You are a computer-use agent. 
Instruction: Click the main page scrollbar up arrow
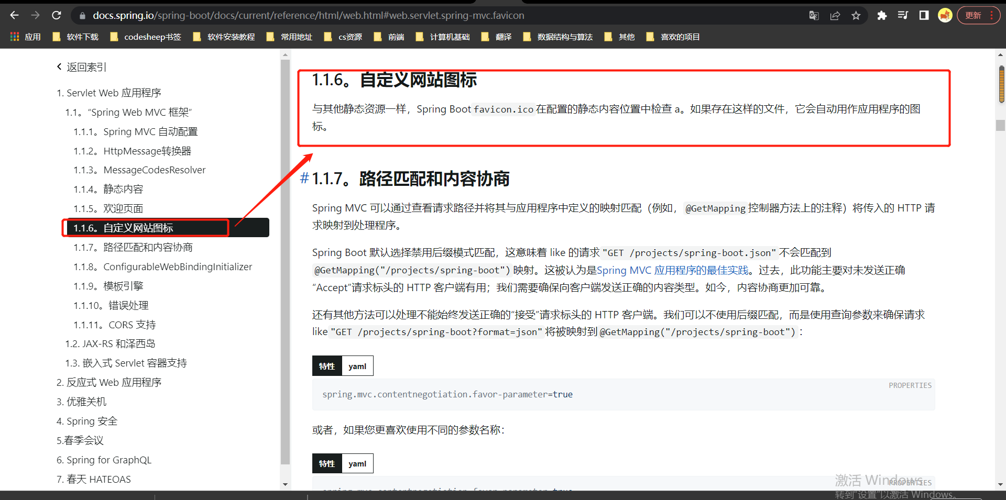pos(1001,54)
